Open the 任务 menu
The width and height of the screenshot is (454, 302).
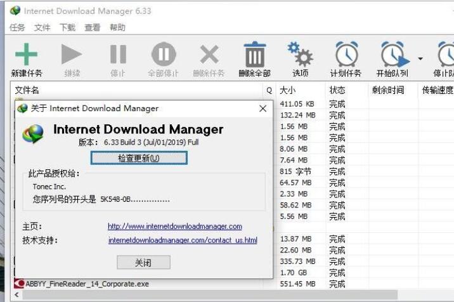tap(17, 27)
